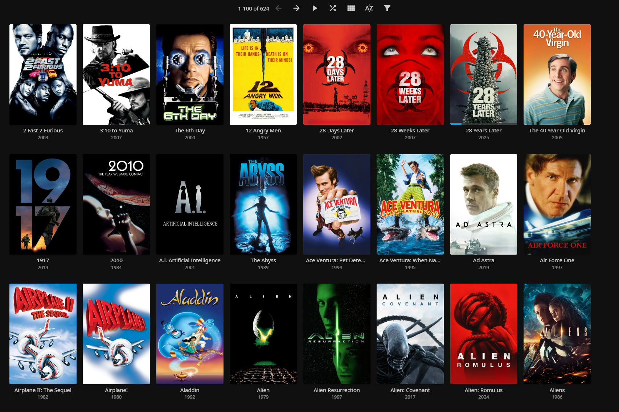Screen dimensions: 619x412
Task: Open the Ad Astra poster
Action: tap(484, 204)
